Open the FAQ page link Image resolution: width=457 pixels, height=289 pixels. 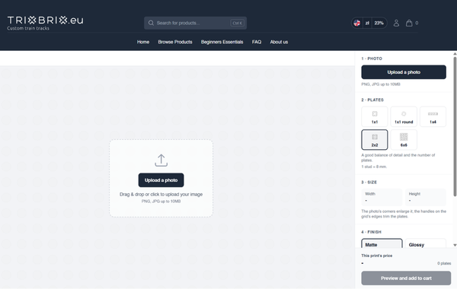tap(257, 42)
